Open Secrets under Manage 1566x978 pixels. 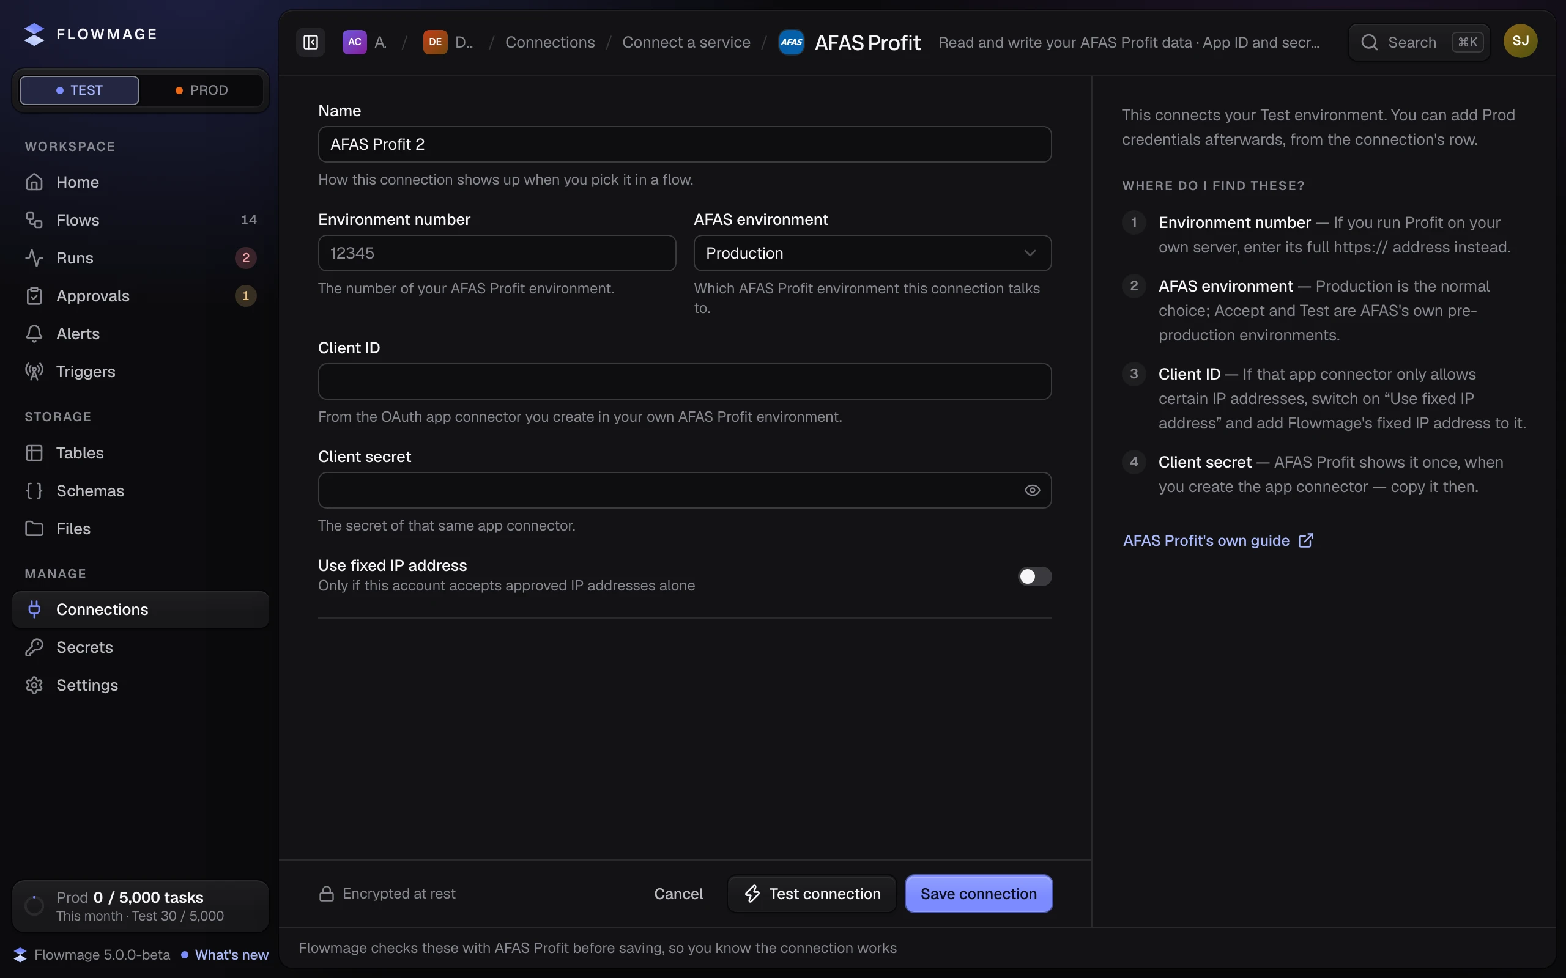click(141, 647)
